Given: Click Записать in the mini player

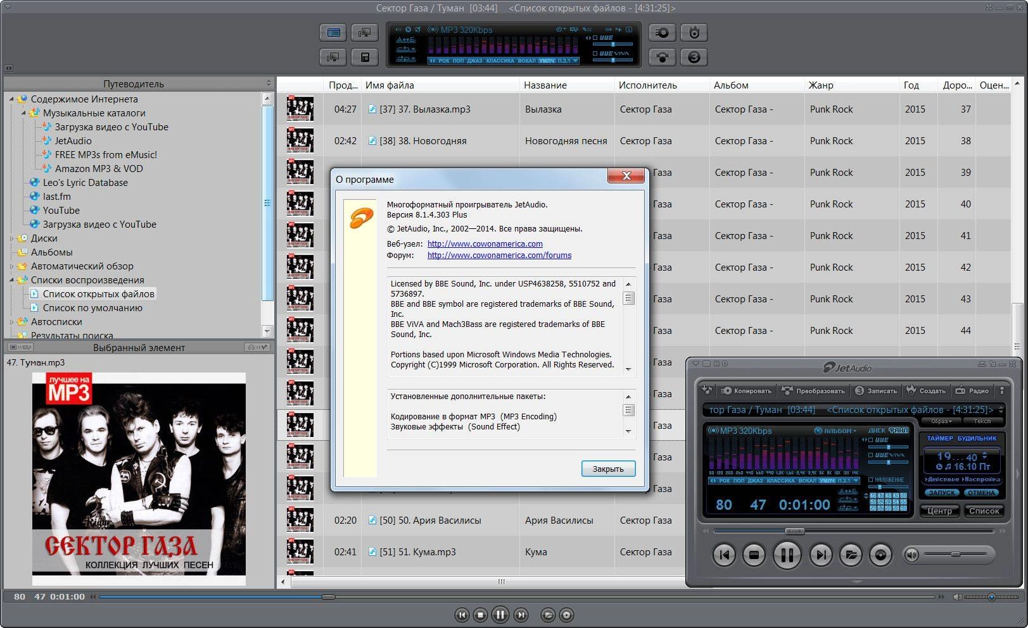Looking at the screenshot, I should tap(876, 391).
